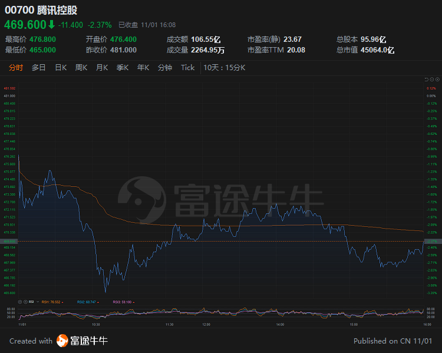The height and width of the screenshot is (353, 442).
Task: Click the Created with label
Action: pos(31,341)
